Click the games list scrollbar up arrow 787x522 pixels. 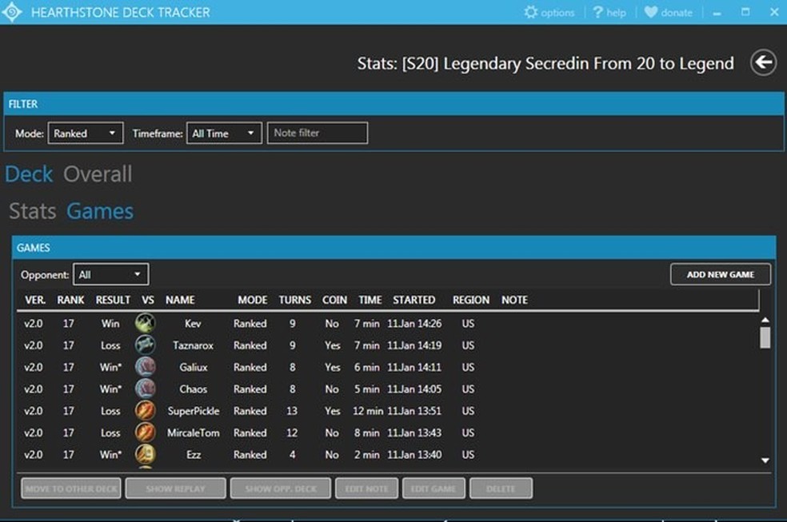[765, 320]
